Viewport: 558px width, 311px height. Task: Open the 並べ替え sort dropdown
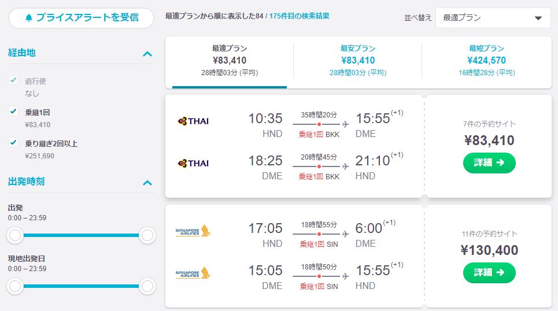point(493,18)
